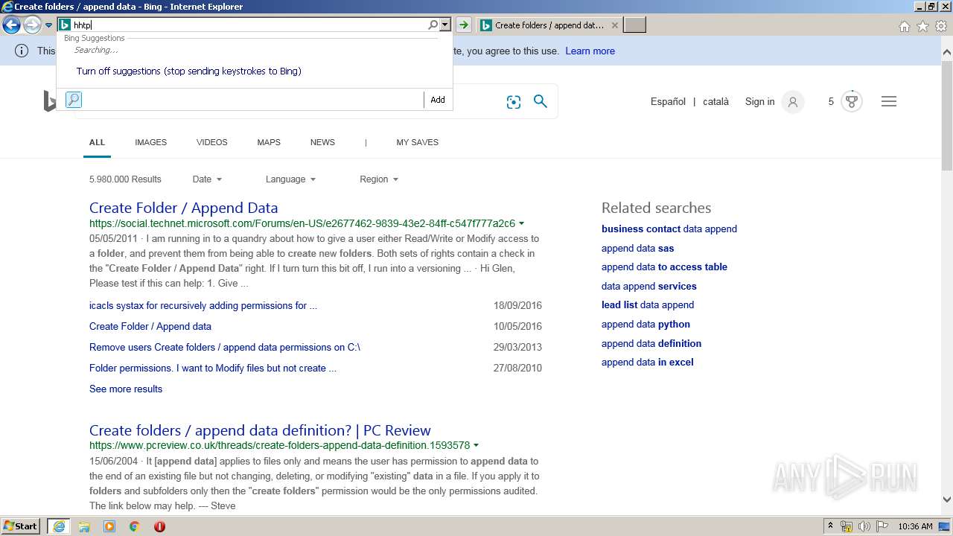Open Folder permissions Modify files link
The width and height of the screenshot is (953, 536).
point(213,368)
